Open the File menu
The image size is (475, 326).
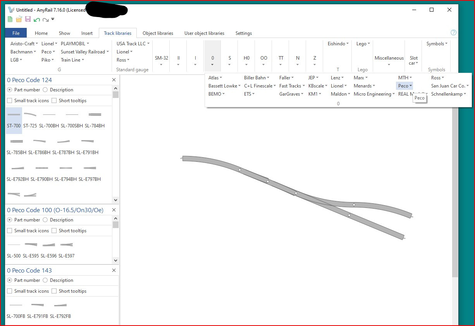16,33
